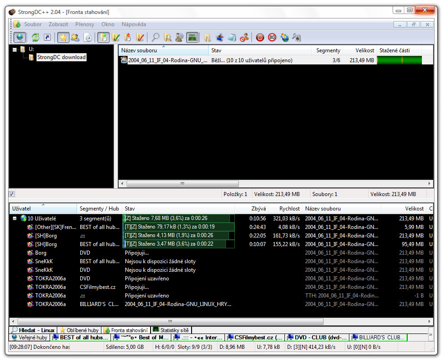The image size is (444, 361).
Task: Toggle the checkbox left of Položky status
Action: tap(12, 194)
